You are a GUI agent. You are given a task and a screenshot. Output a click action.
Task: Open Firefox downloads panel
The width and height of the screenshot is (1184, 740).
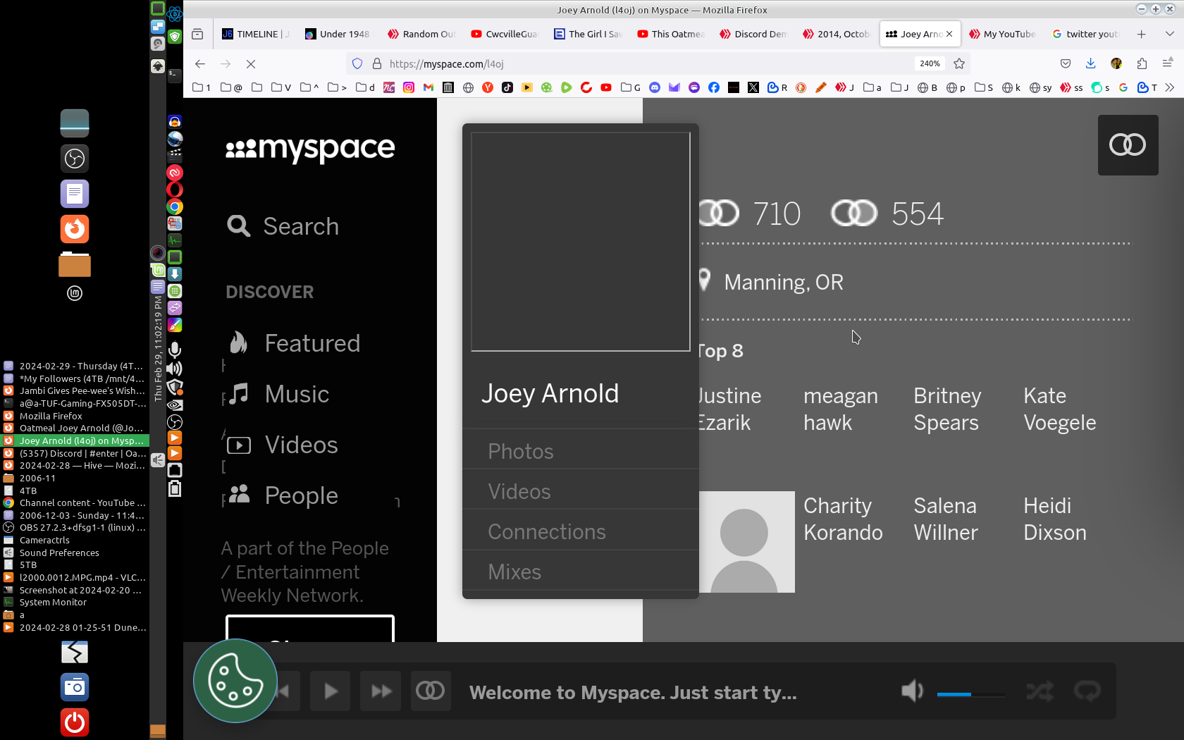pyautogui.click(x=1090, y=63)
